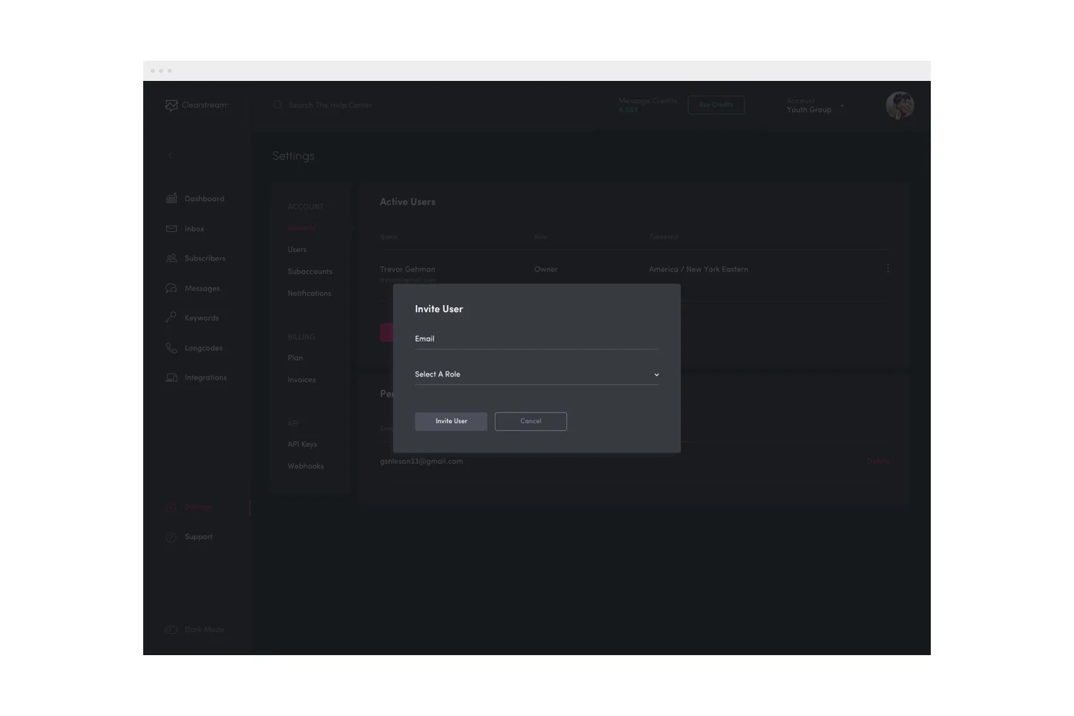Click America / New York Eastern timezone
This screenshot has width=1074, height=716.
pos(698,269)
